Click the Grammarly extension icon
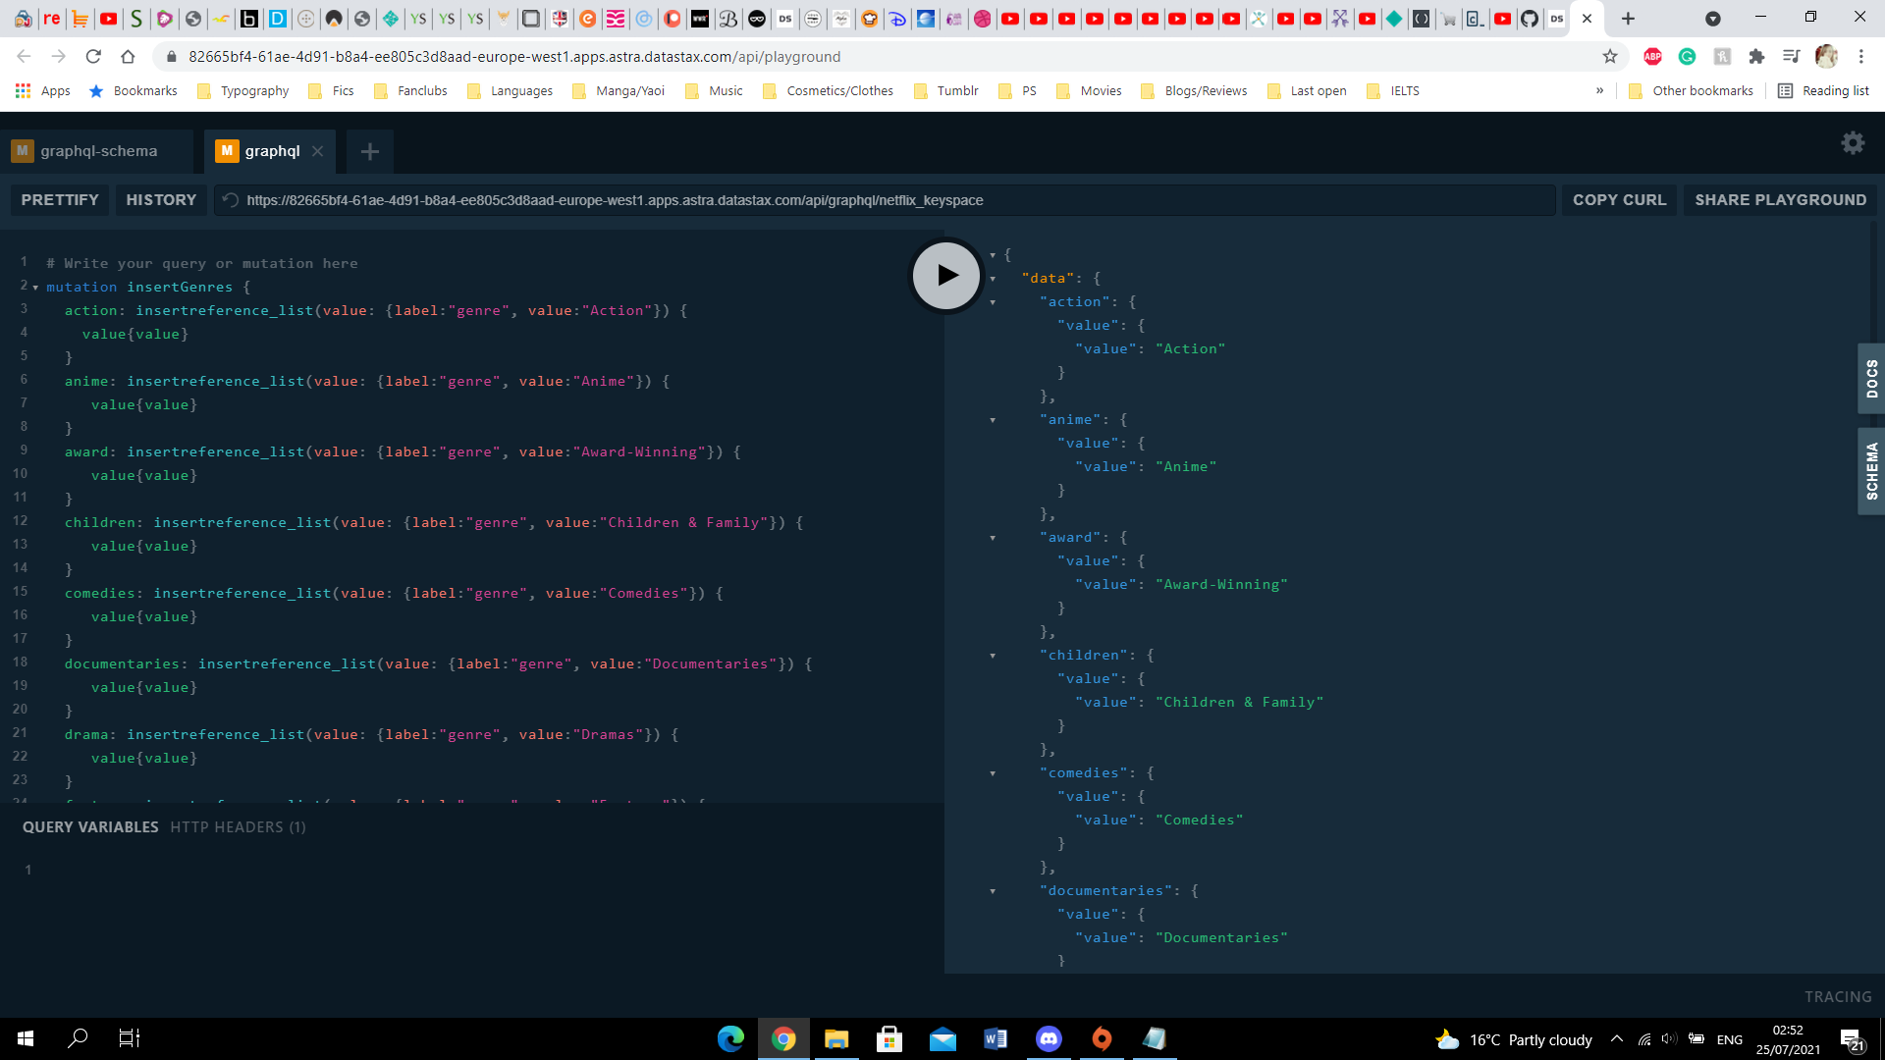Screen dimensions: 1885x1060 (x=1688, y=56)
